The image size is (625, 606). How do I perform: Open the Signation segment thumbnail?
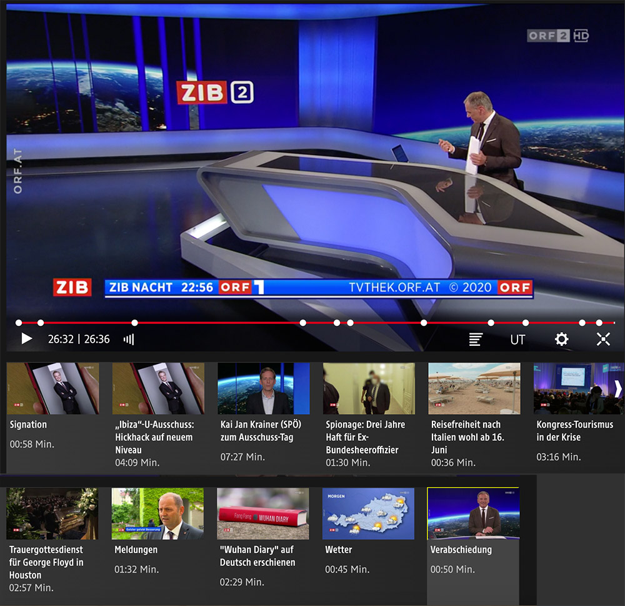[x=52, y=388]
